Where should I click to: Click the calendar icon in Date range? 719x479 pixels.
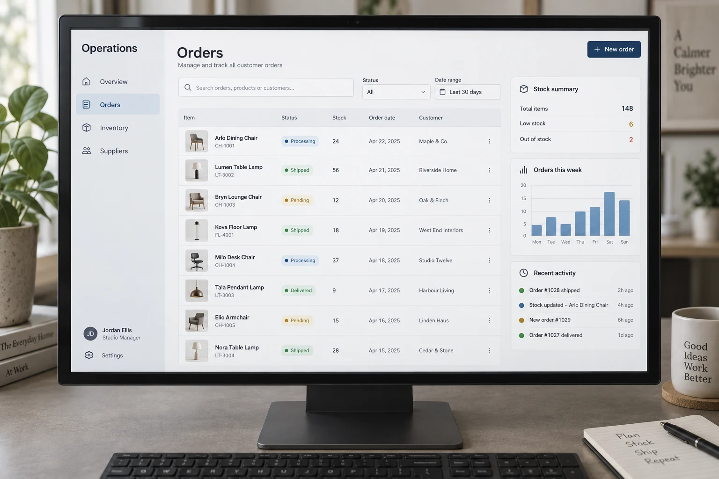[442, 92]
